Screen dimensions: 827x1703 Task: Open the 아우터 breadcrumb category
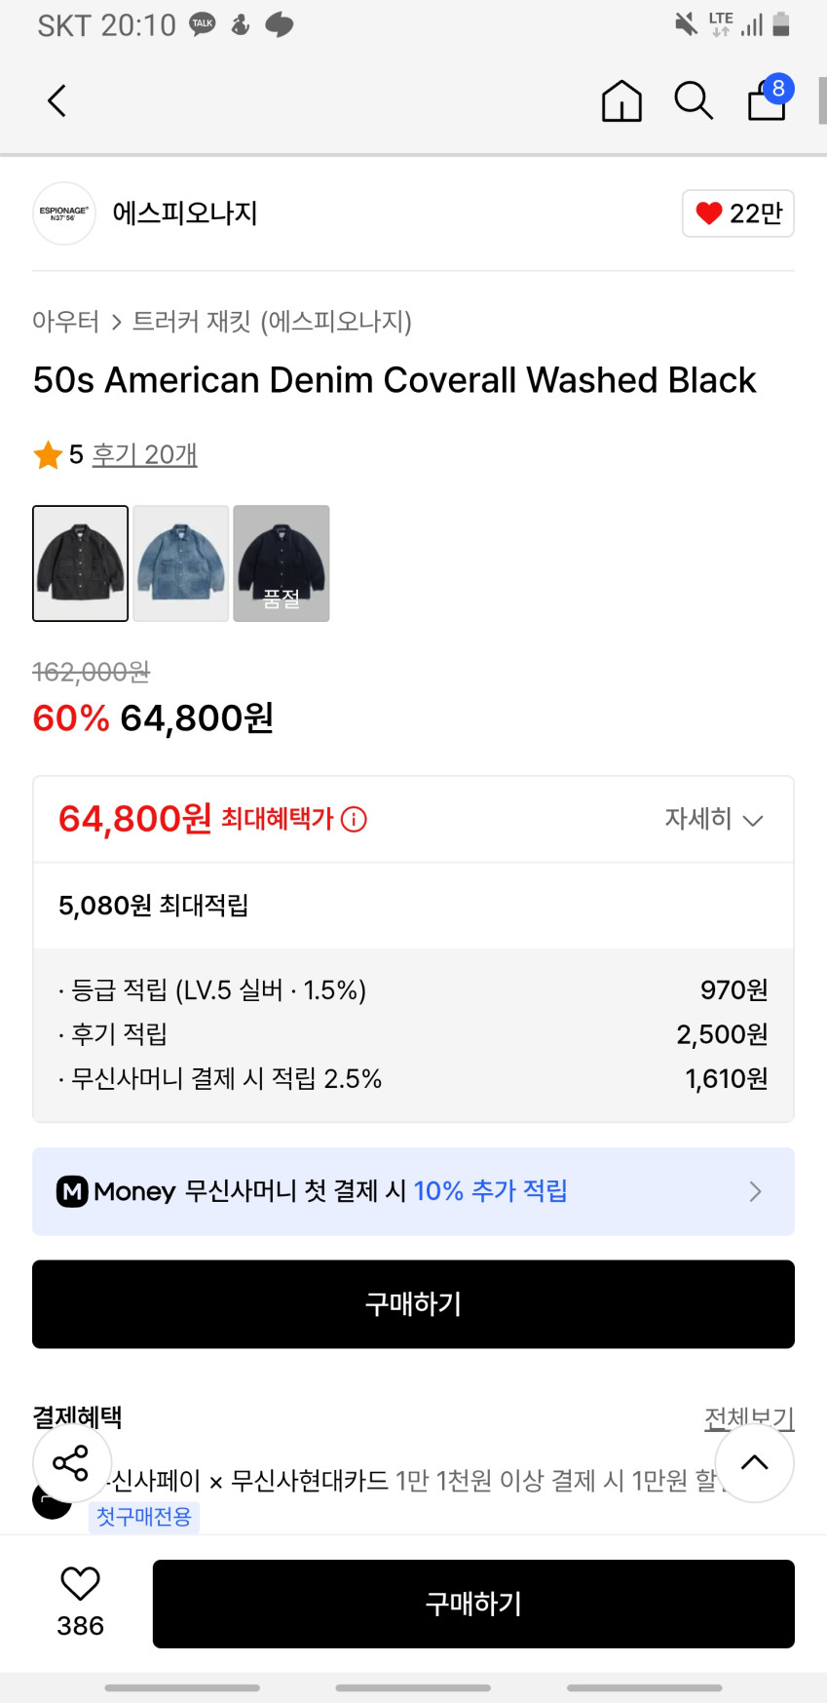[65, 321]
